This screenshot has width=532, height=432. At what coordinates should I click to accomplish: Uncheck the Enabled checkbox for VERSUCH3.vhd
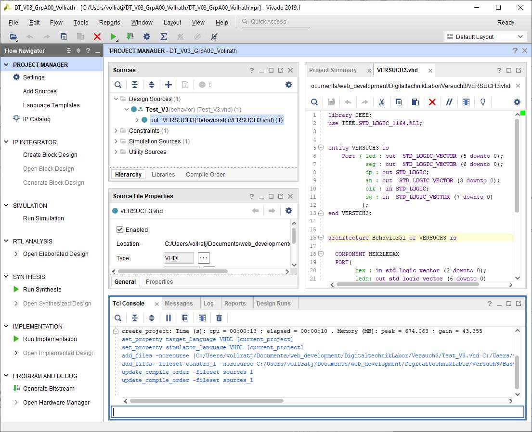tap(120, 230)
